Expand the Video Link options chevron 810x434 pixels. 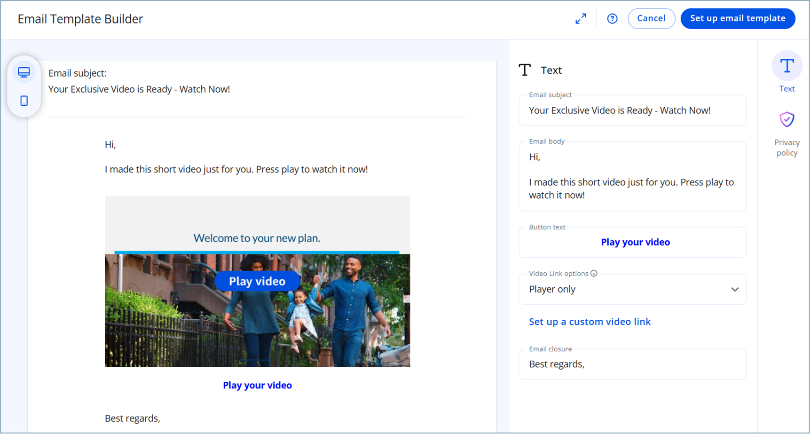tap(734, 289)
